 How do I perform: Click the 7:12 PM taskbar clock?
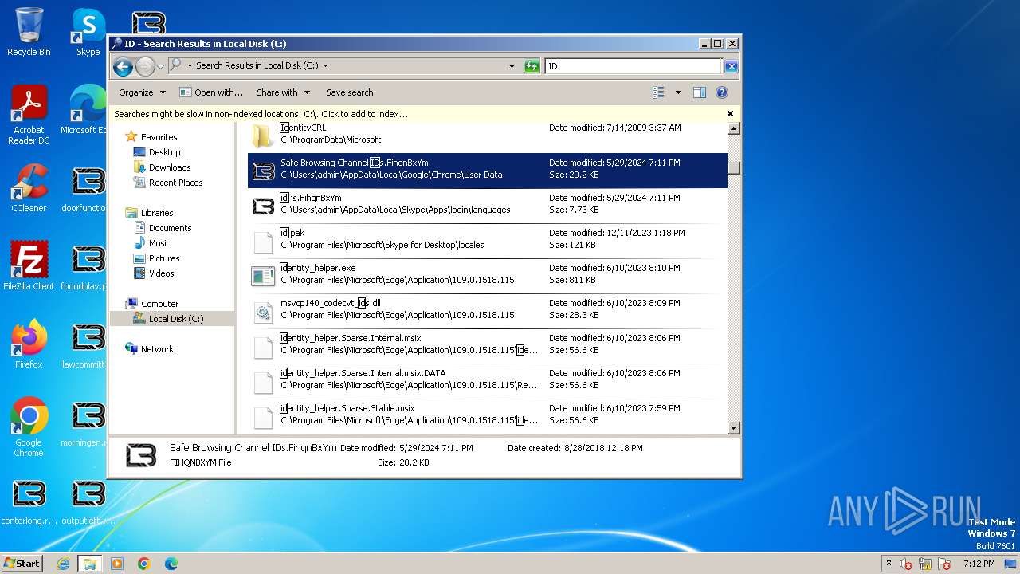tap(979, 564)
